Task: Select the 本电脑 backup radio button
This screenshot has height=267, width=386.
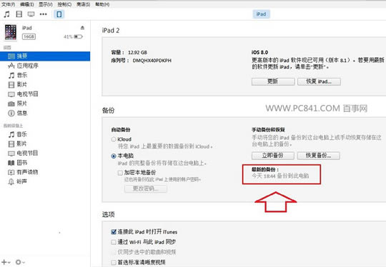Action: click(114, 156)
